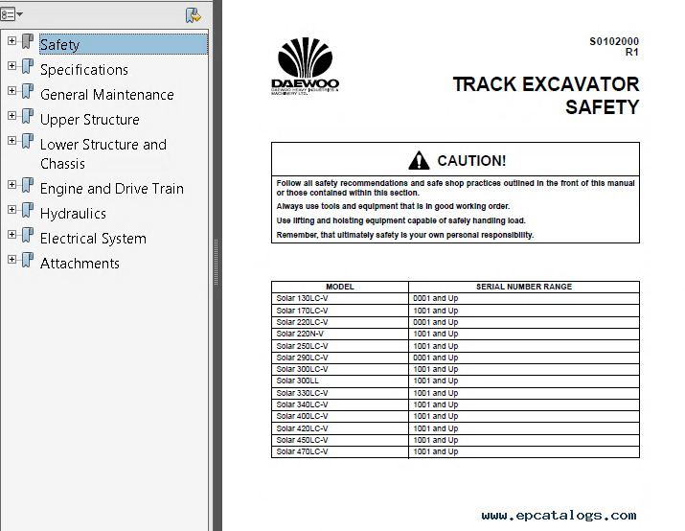Click the General Maintenance bookmark icon
685x531 pixels.
click(28, 91)
